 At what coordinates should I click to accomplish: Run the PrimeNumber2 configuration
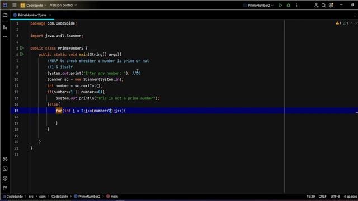point(280,5)
